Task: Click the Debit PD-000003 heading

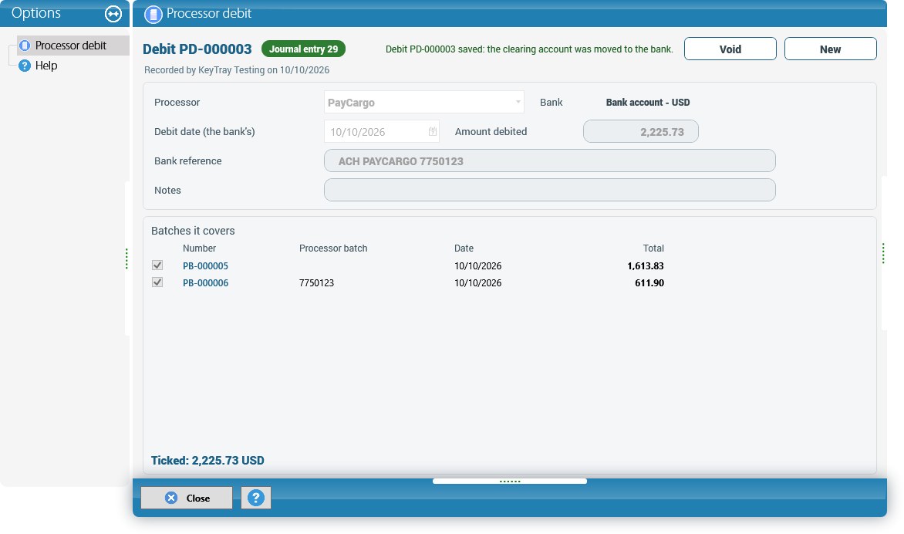Action: click(x=197, y=49)
